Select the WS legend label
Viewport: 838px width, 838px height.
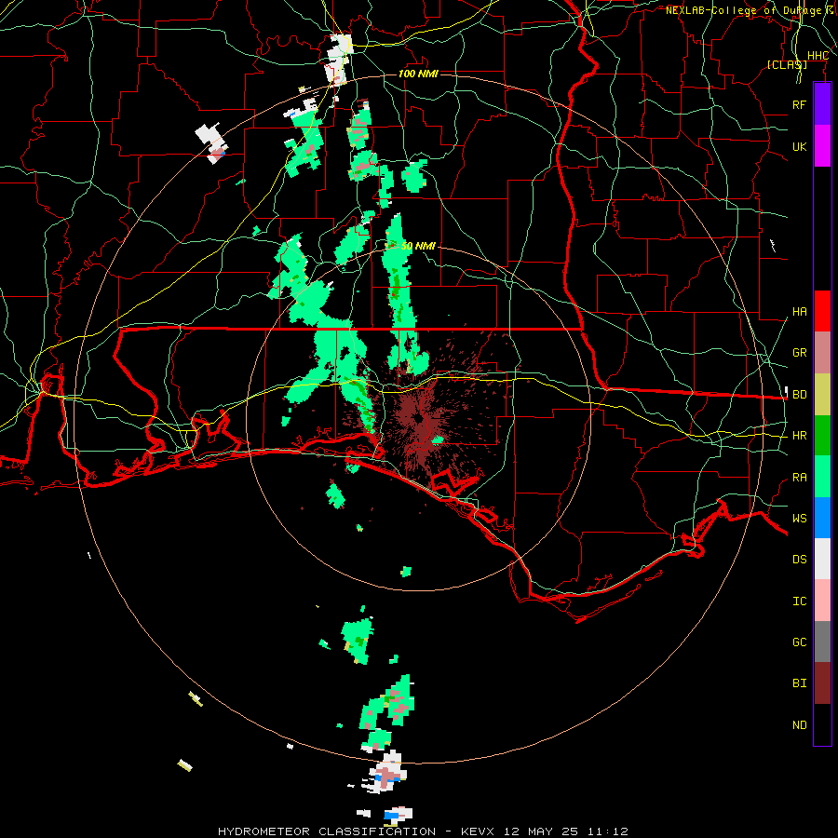pyautogui.click(x=800, y=519)
